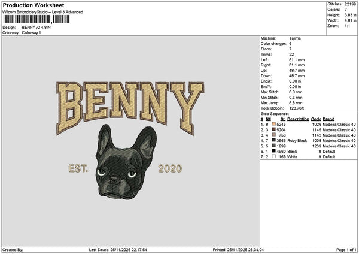Click the peach color swatch for row 1
The height and width of the screenshot is (254, 359).
(273, 124)
